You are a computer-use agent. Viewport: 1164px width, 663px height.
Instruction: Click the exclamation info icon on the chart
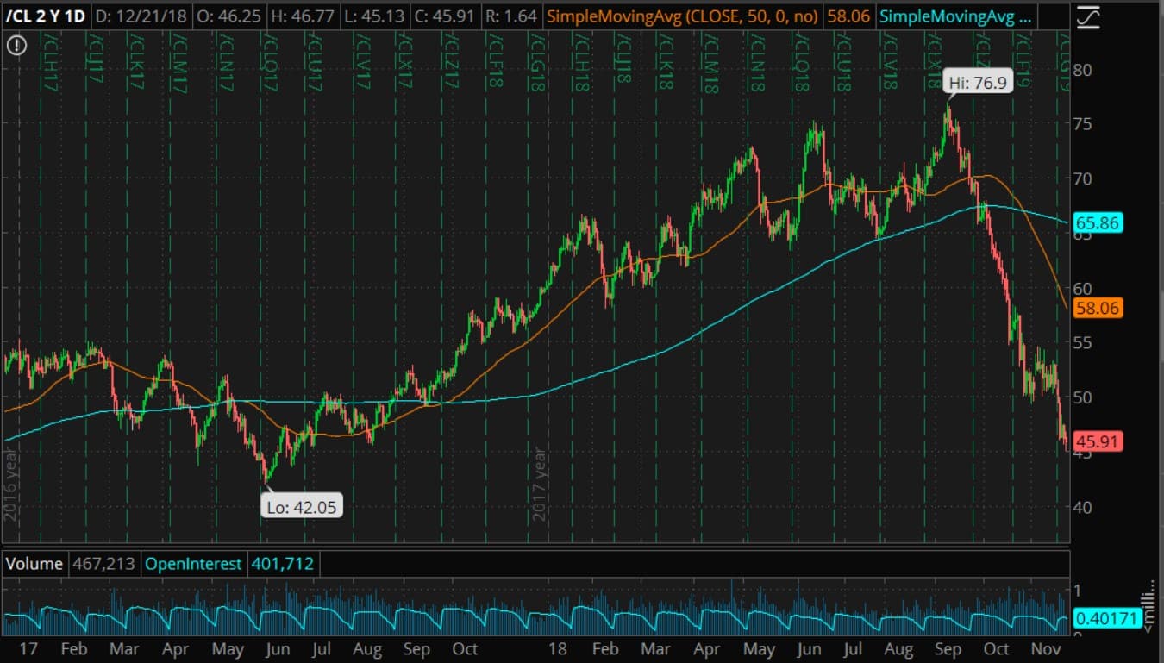(16, 47)
